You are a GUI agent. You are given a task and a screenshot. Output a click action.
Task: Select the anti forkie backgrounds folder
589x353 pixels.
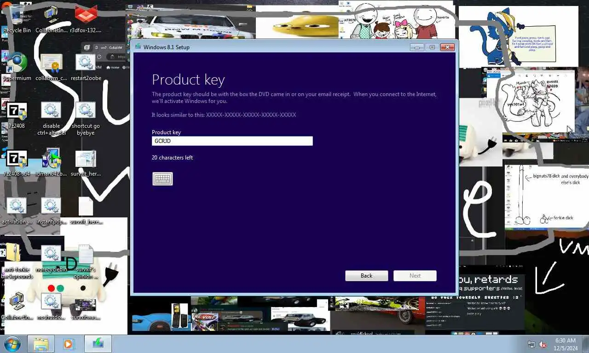17,262
